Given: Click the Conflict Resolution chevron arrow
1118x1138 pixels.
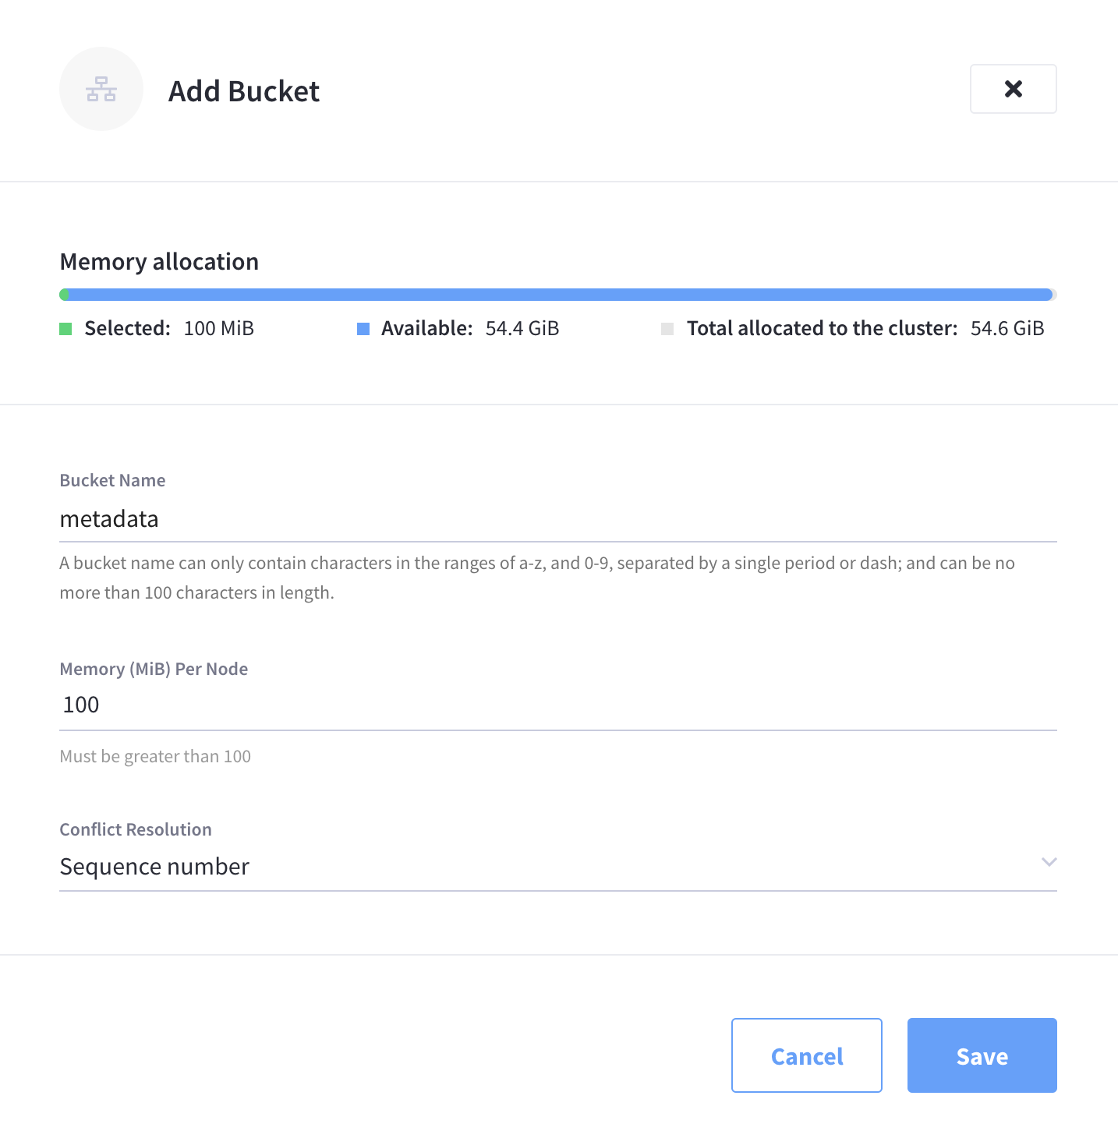Looking at the screenshot, I should coord(1049,862).
